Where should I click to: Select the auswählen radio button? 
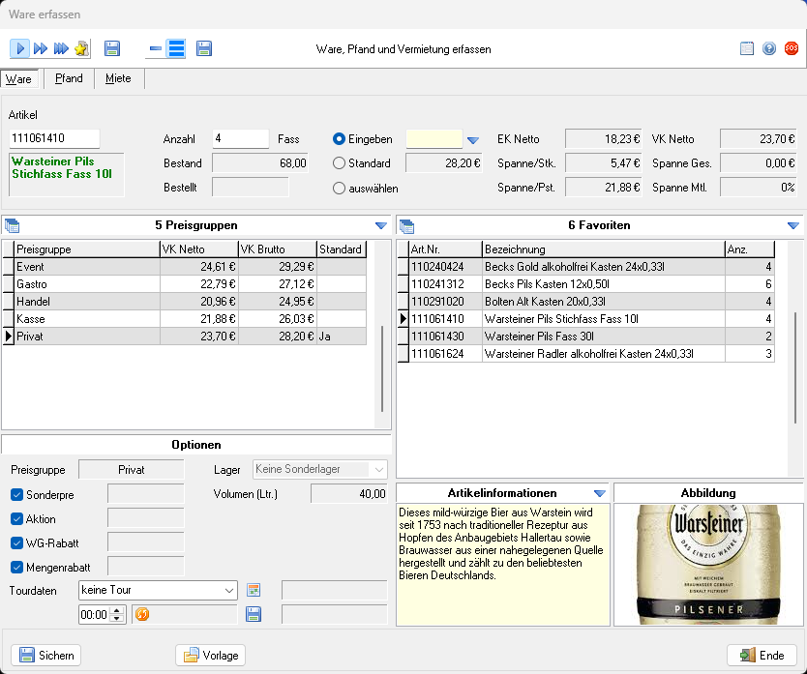pos(339,188)
